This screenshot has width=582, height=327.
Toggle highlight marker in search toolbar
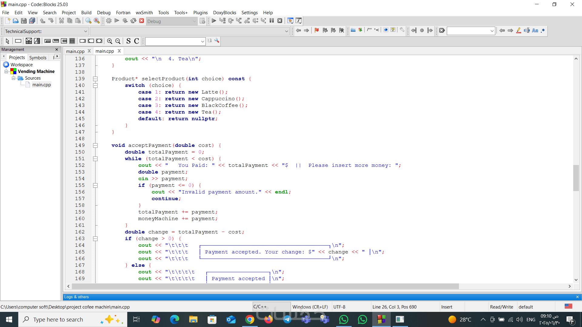519,30
